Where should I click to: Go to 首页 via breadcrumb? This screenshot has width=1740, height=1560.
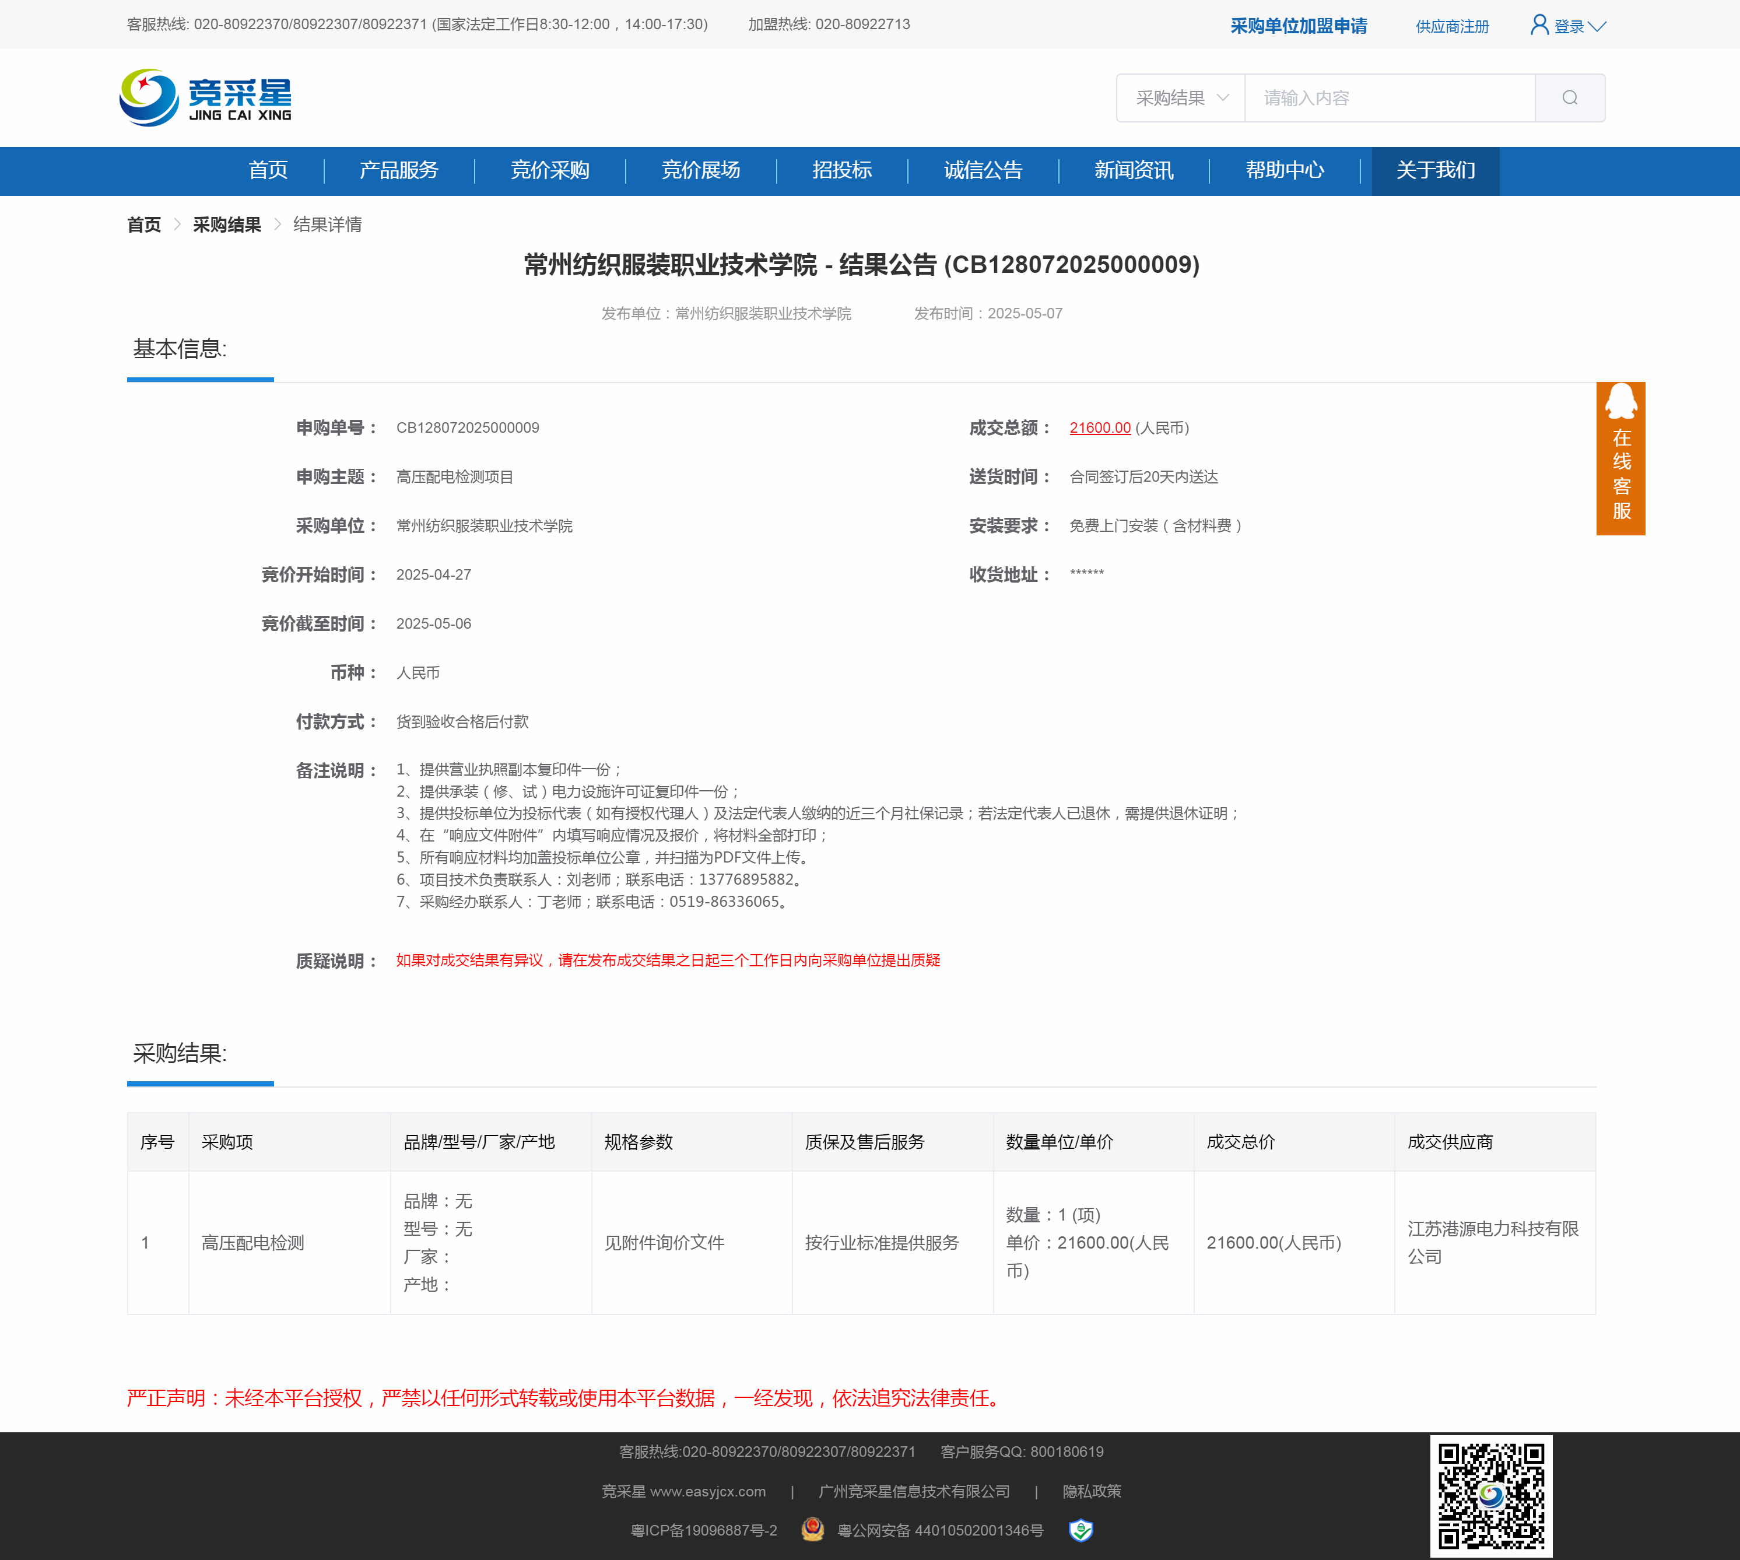click(x=144, y=225)
